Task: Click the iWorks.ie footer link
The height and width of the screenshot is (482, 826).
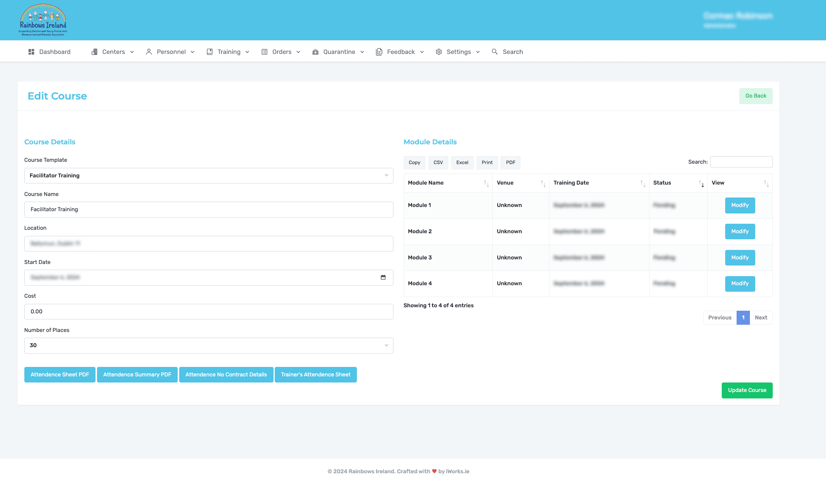Action: coord(457,471)
